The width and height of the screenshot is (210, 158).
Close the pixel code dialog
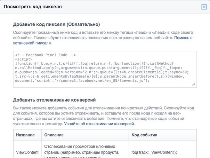pos(204,7)
